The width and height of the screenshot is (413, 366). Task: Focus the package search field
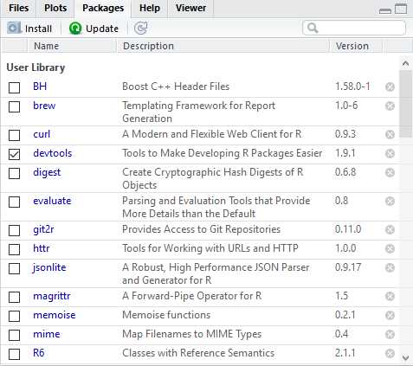(x=354, y=28)
